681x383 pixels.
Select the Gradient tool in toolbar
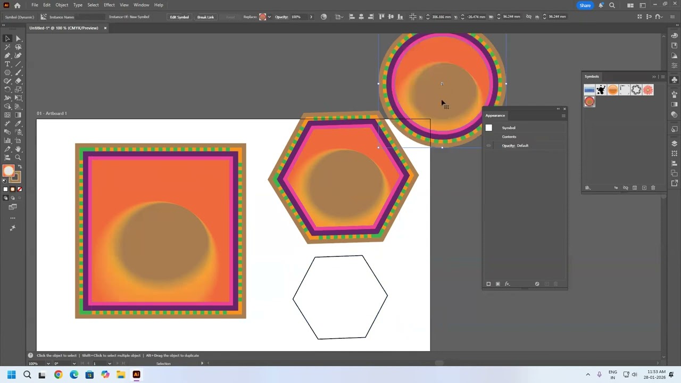[18, 115]
